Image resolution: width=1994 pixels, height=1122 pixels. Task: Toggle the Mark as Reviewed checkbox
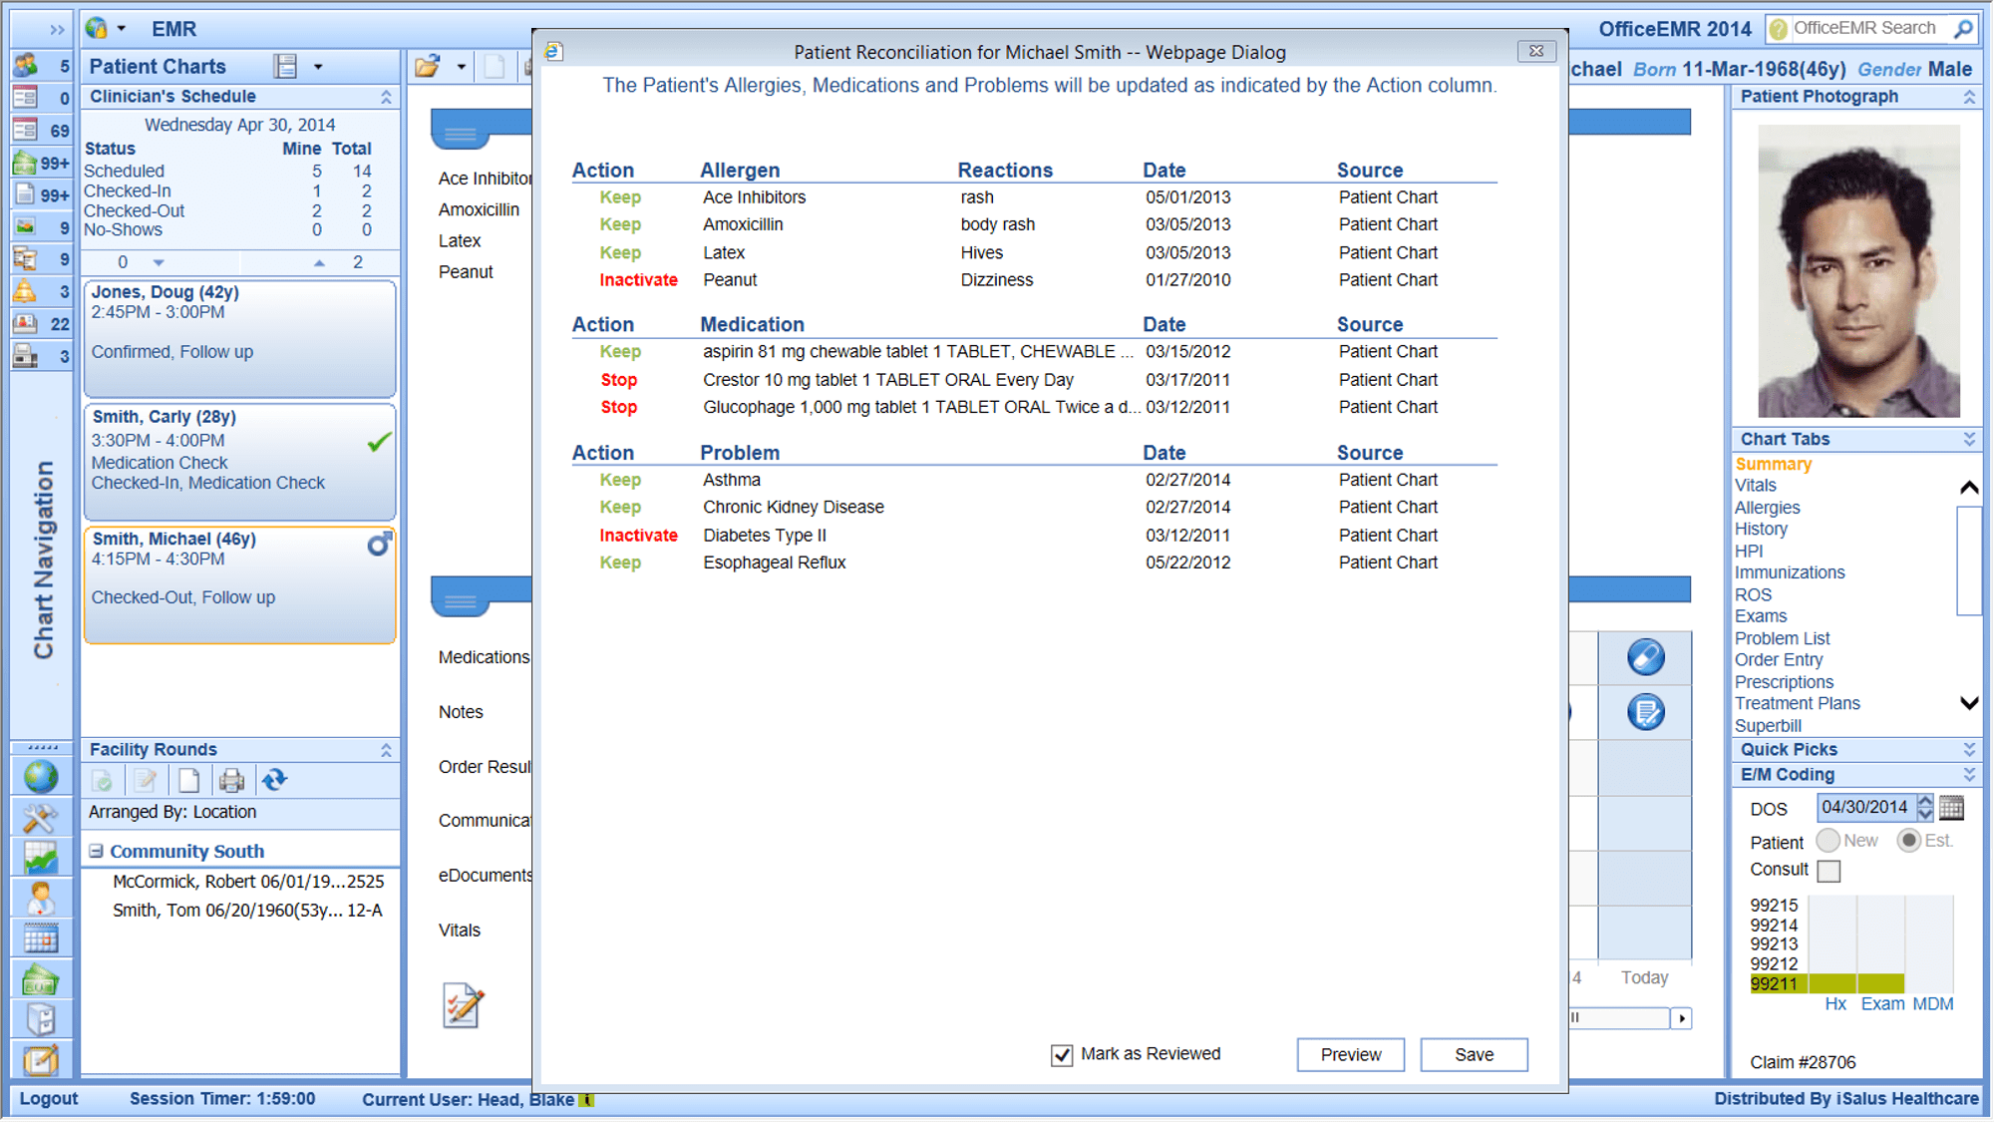click(1062, 1055)
